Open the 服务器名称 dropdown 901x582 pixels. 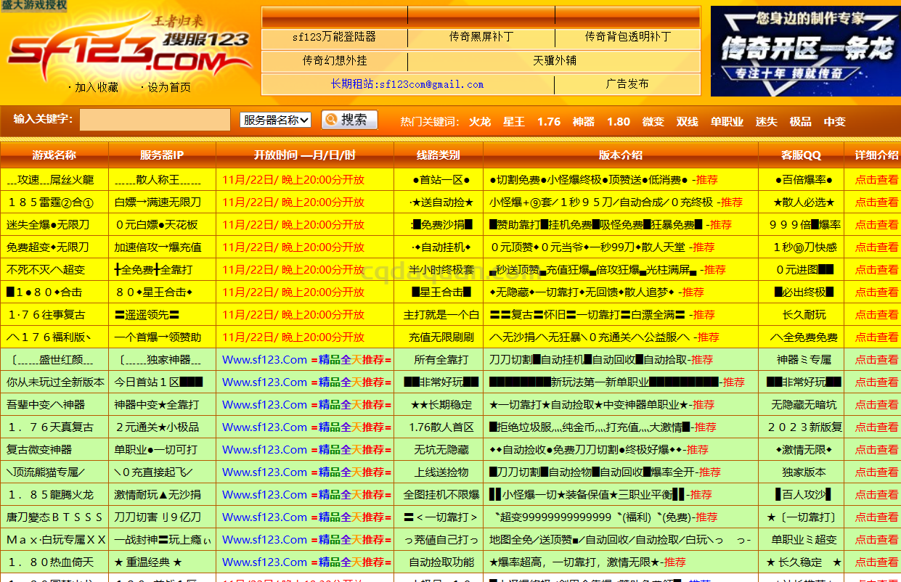point(275,120)
